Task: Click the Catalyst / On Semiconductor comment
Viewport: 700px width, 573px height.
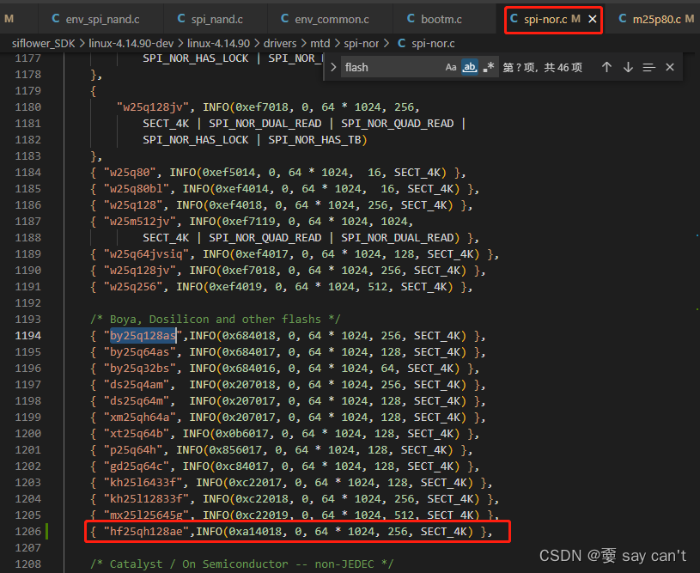Action: 242,564
